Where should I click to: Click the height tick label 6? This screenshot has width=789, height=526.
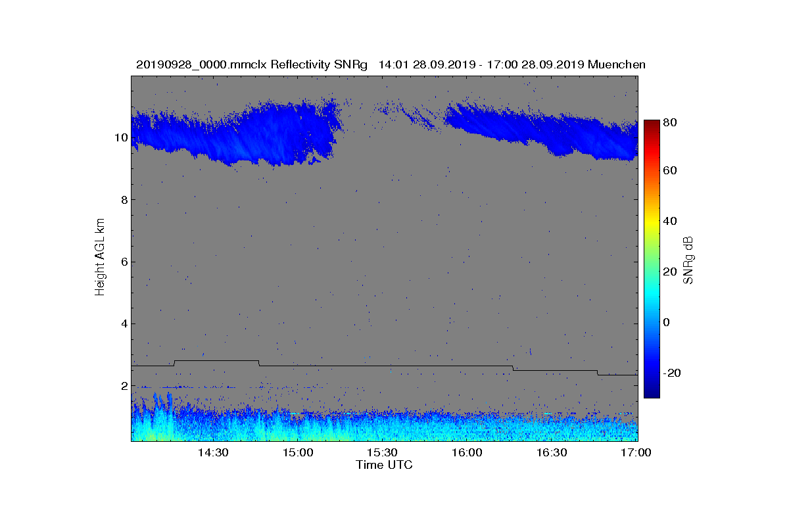coord(124,262)
